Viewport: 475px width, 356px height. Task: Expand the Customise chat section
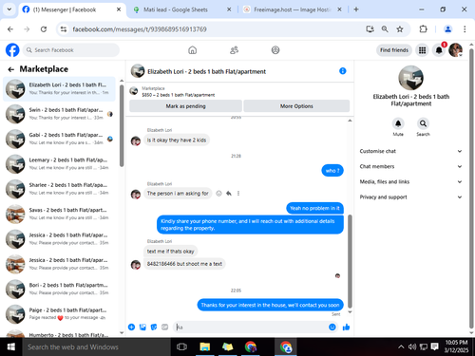pyautogui.click(x=410, y=151)
